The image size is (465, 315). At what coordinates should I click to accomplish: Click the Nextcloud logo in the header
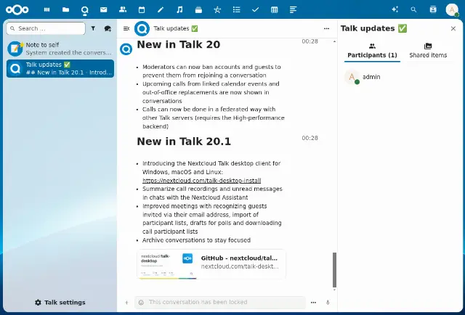pyautogui.click(x=17, y=9)
